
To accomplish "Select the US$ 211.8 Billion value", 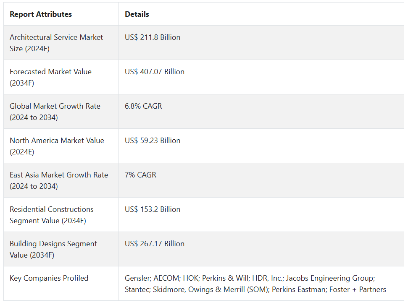I will click(x=153, y=37).
